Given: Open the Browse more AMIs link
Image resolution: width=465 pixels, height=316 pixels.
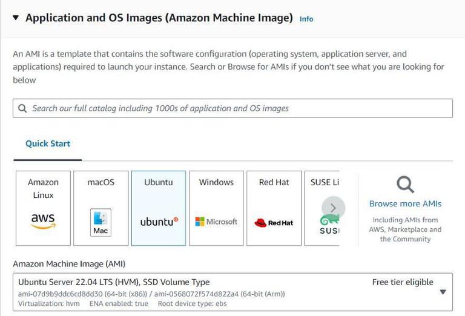Looking at the screenshot, I should pos(405,203).
